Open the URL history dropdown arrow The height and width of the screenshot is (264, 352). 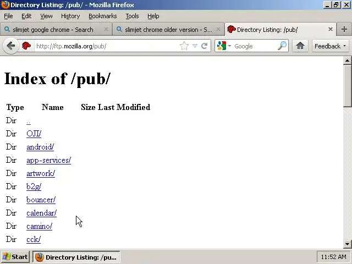(x=195, y=46)
